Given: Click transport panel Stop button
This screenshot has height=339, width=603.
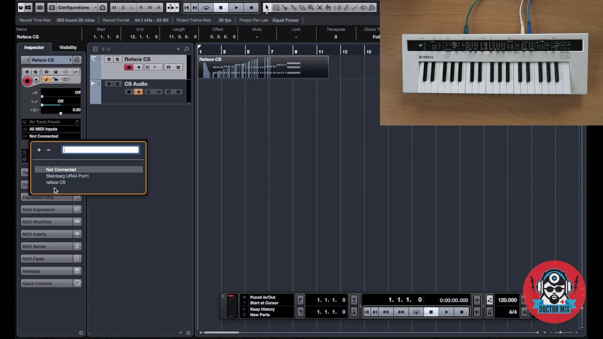Looking at the screenshot, I should (x=431, y=312).
